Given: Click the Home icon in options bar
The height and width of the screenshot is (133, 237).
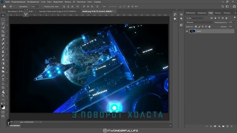Looking at the screenshot, I should coord(4,7).
